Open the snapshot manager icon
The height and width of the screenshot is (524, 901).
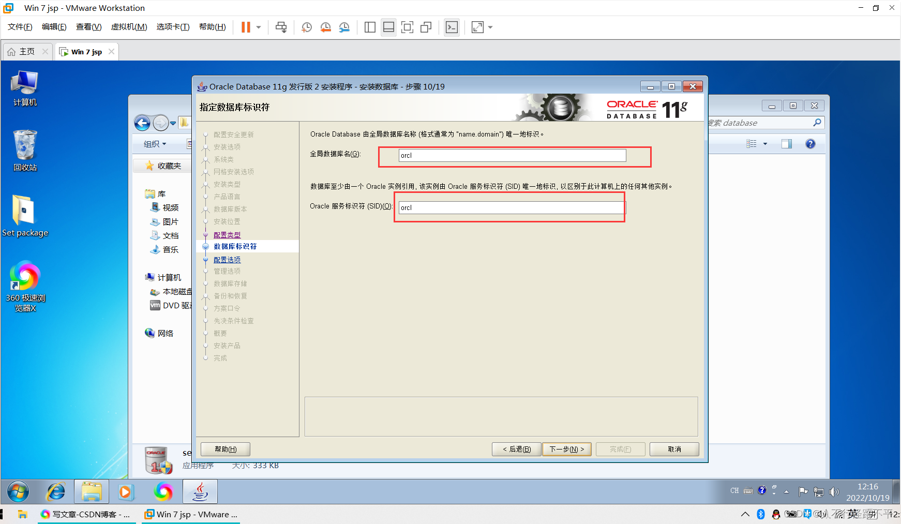(344, 27)
